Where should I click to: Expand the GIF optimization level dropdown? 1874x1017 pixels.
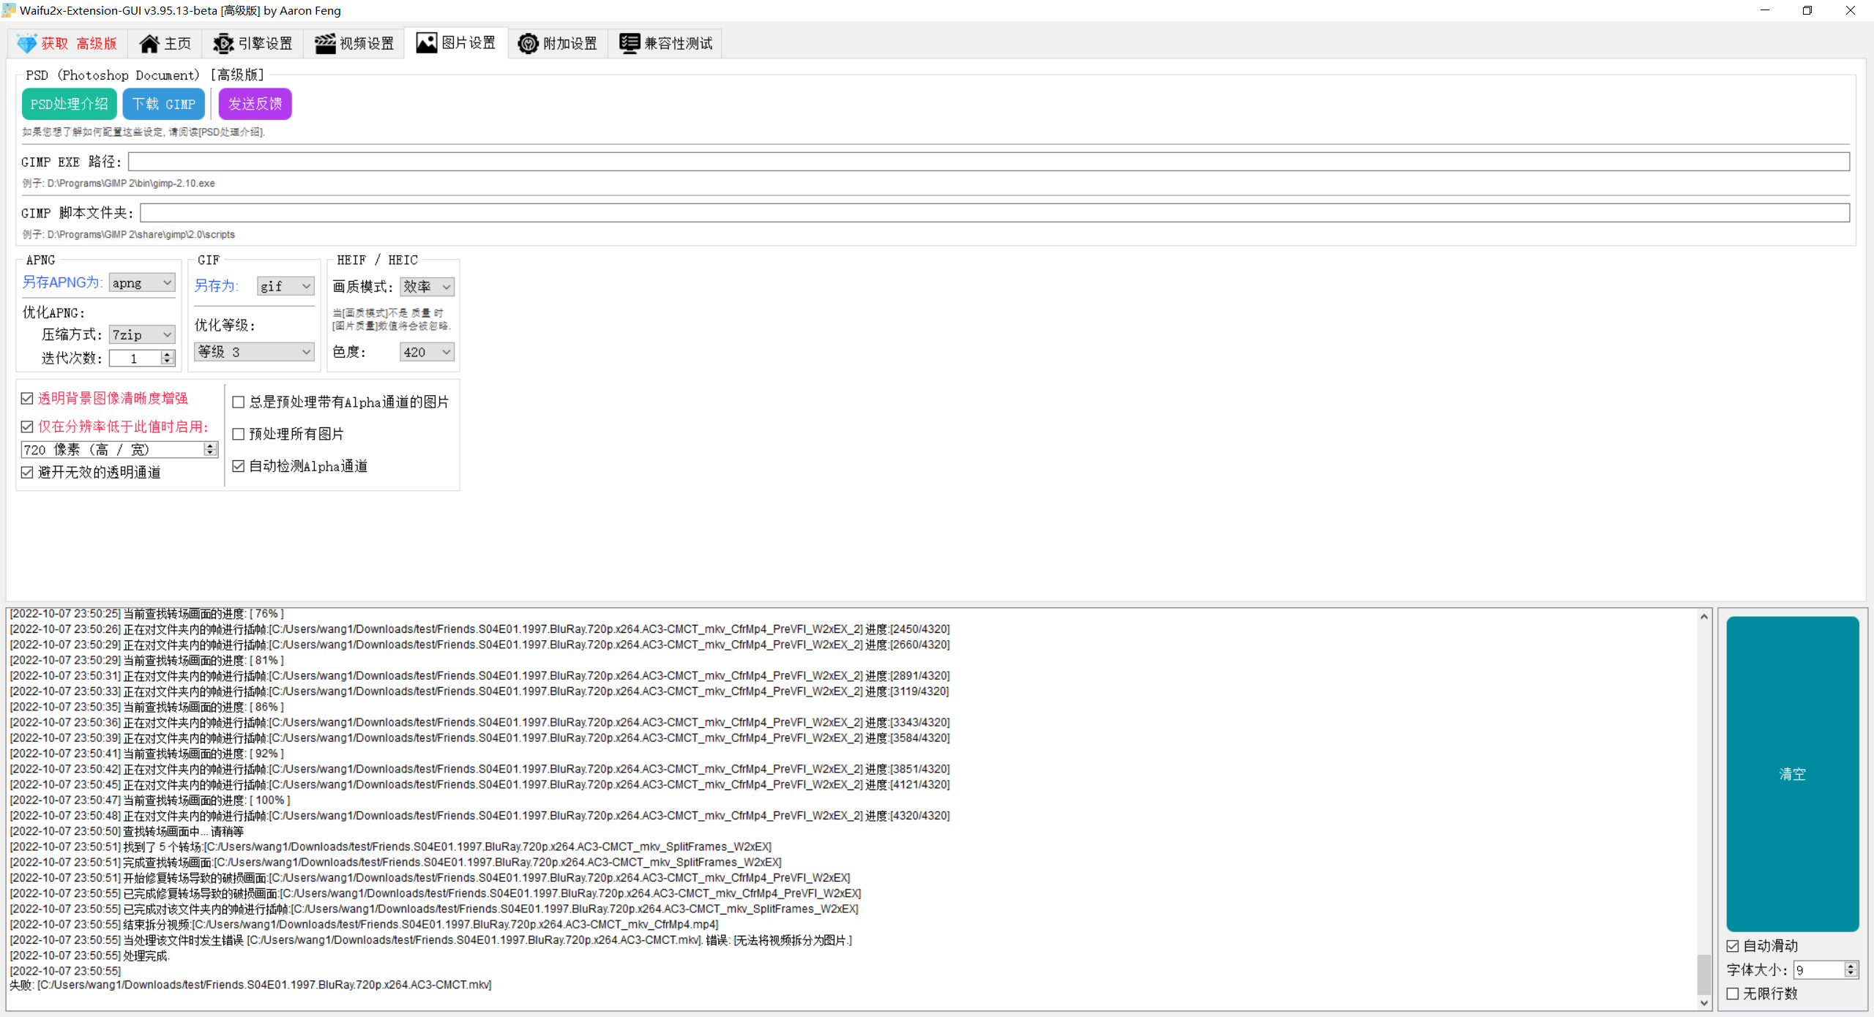point(254,352)
